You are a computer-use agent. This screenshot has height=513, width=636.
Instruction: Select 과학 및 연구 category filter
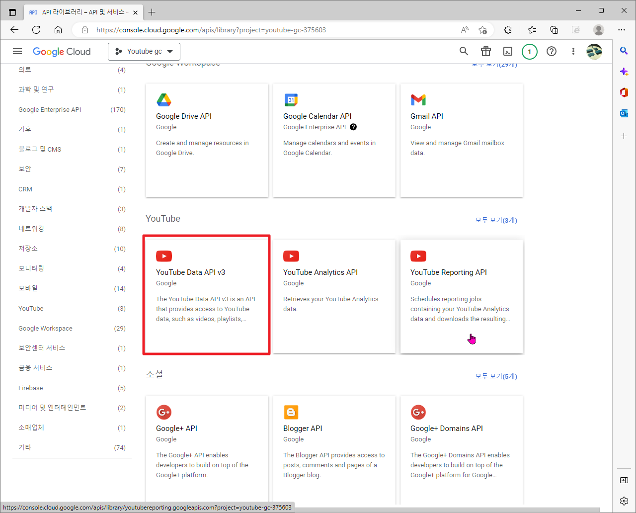[72, 90]
